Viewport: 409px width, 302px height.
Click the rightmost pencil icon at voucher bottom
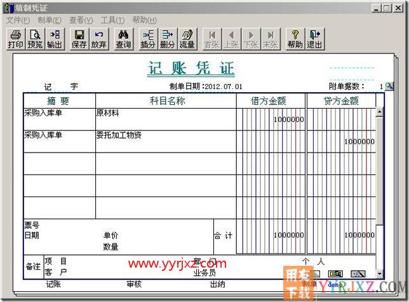point(358,273)
